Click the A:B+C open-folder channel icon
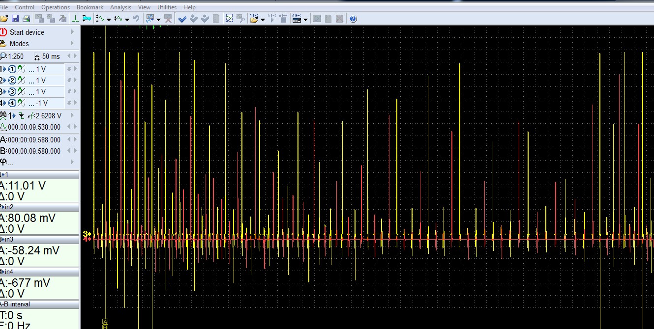 tap(254, 19)
